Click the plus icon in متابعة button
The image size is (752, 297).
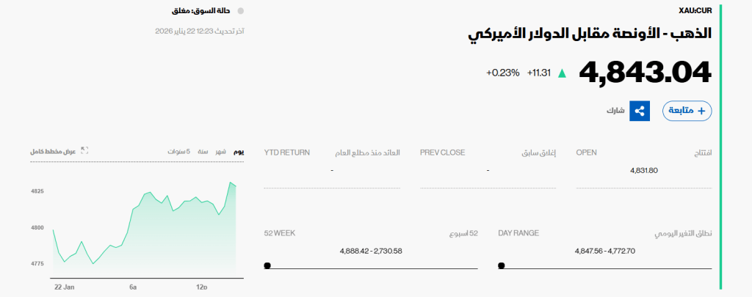pyautogui.click(x=701, y=111)
